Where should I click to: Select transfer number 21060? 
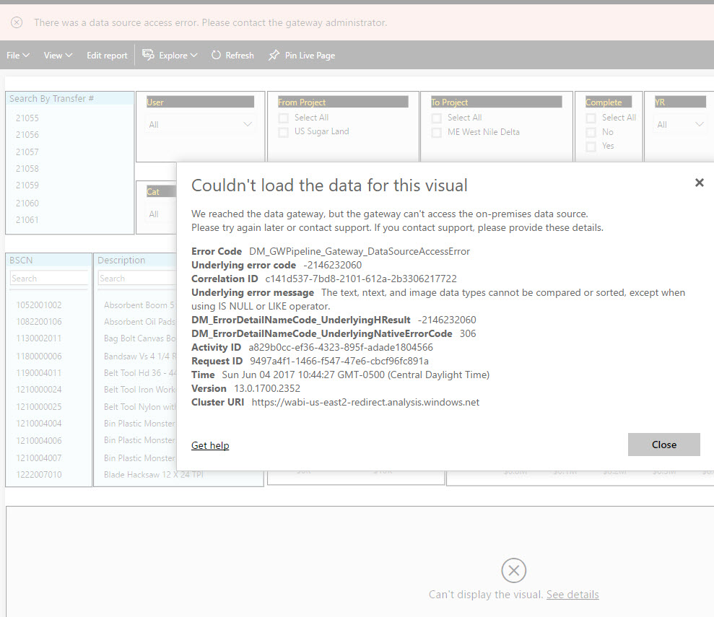click(x=27, y=203)
